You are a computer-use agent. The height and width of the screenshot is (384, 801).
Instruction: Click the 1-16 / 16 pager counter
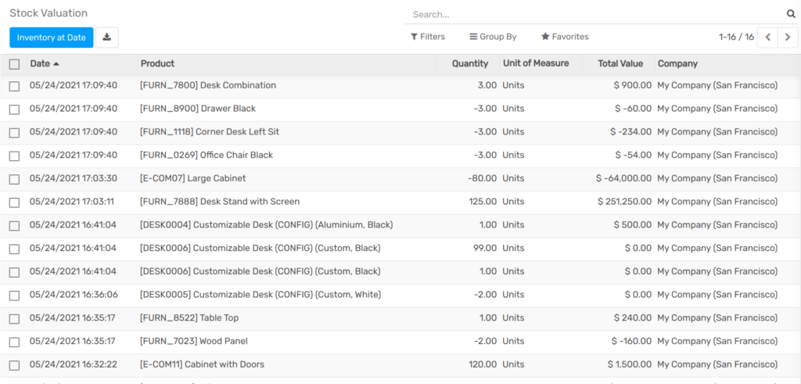tap(736, 37)
